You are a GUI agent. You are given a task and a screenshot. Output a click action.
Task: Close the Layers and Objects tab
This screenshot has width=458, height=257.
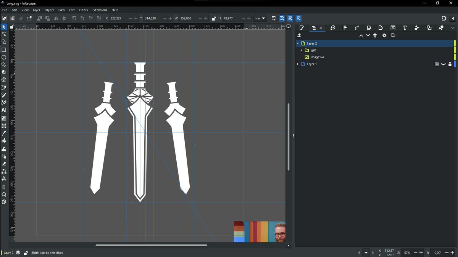tap(321, 28)
